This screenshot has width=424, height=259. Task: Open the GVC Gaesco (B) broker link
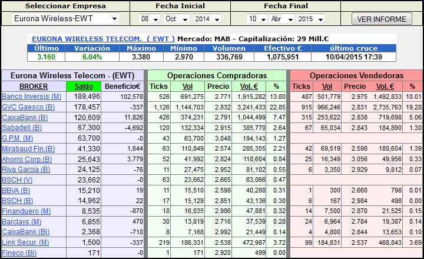point(28,107)
